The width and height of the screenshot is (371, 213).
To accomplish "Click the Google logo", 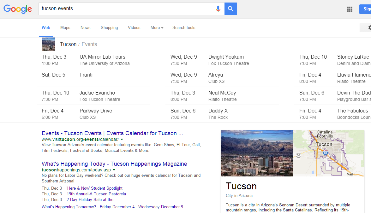I will [18, 9].
